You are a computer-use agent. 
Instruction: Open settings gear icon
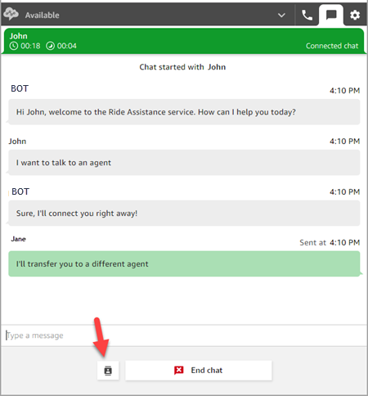pos(355,15)
